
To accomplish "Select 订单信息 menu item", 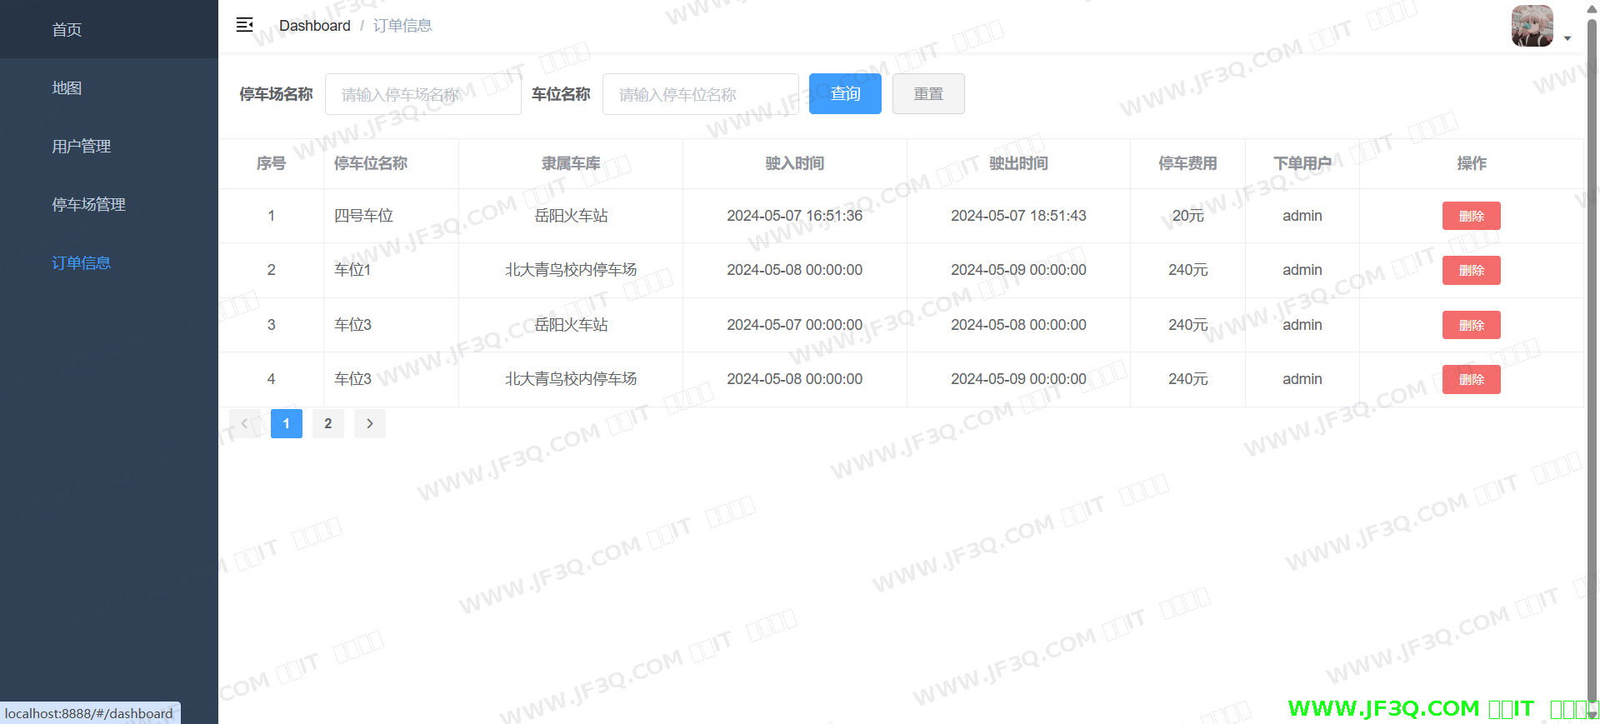I will pos(81,263).
